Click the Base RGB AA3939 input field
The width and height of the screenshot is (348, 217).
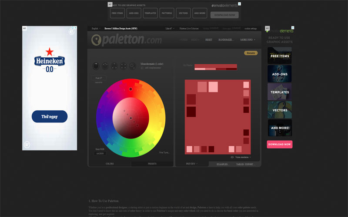point(100,154)
